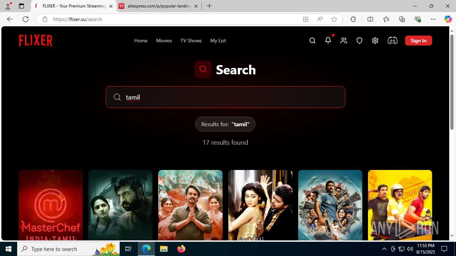Go back to previous page
The height and width of the screenshot is (256, 456).
point(10,19)
